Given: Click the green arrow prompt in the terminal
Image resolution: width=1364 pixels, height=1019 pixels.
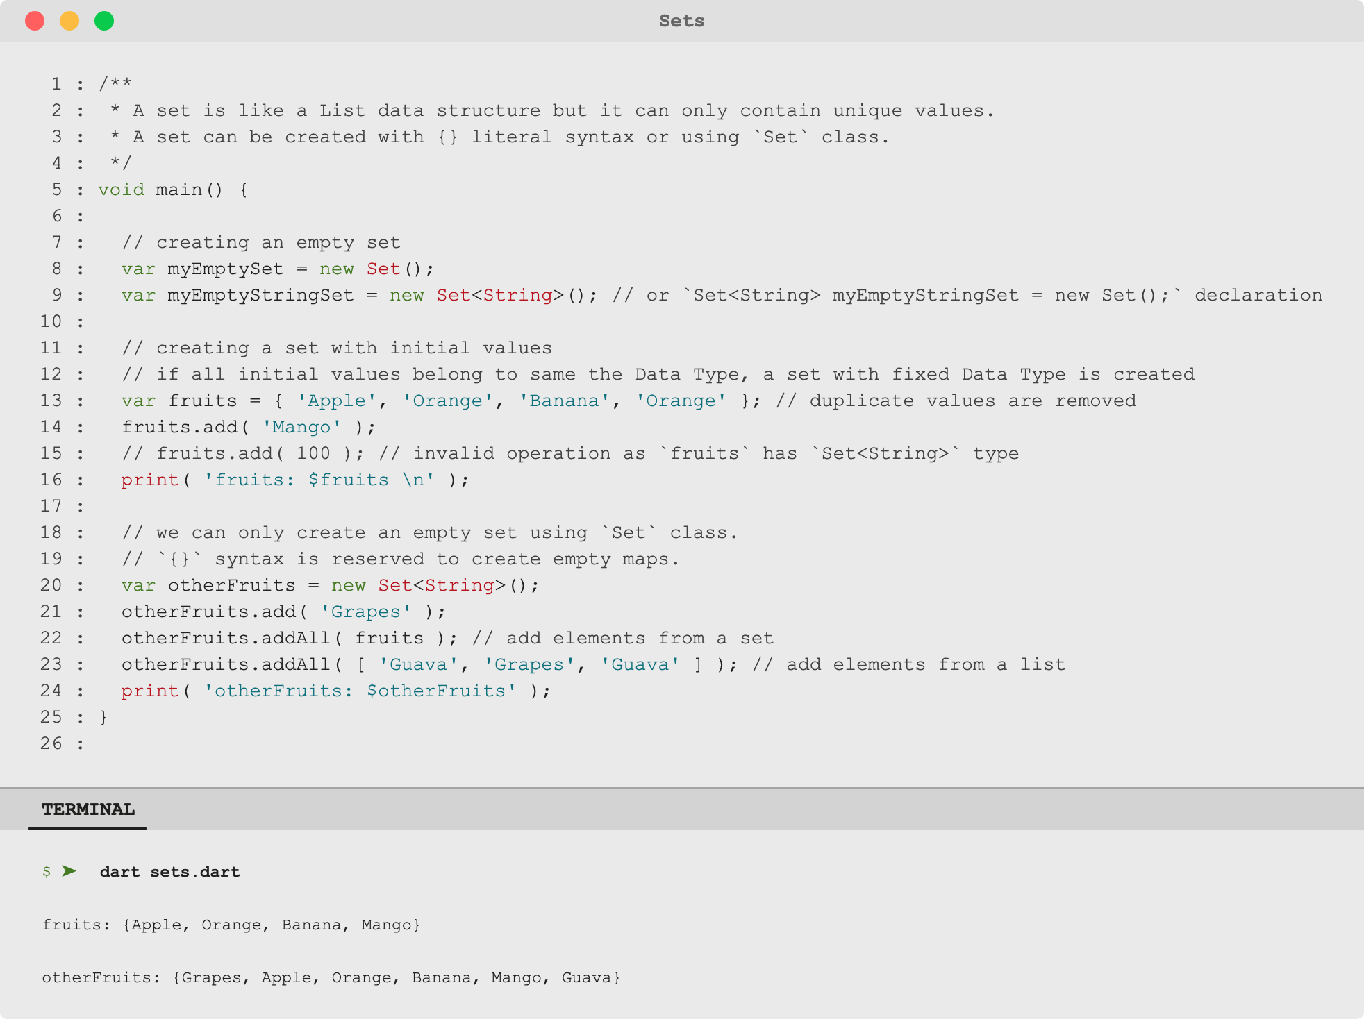Looking at the screenshot, I should pyautogui.click(x=68, y=872).
